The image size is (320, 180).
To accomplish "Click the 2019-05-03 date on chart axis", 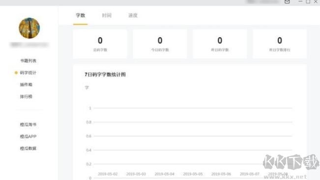I will [136, 174].
